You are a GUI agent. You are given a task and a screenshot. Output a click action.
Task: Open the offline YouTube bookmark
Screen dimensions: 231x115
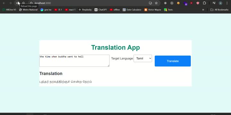pos(115,10)
